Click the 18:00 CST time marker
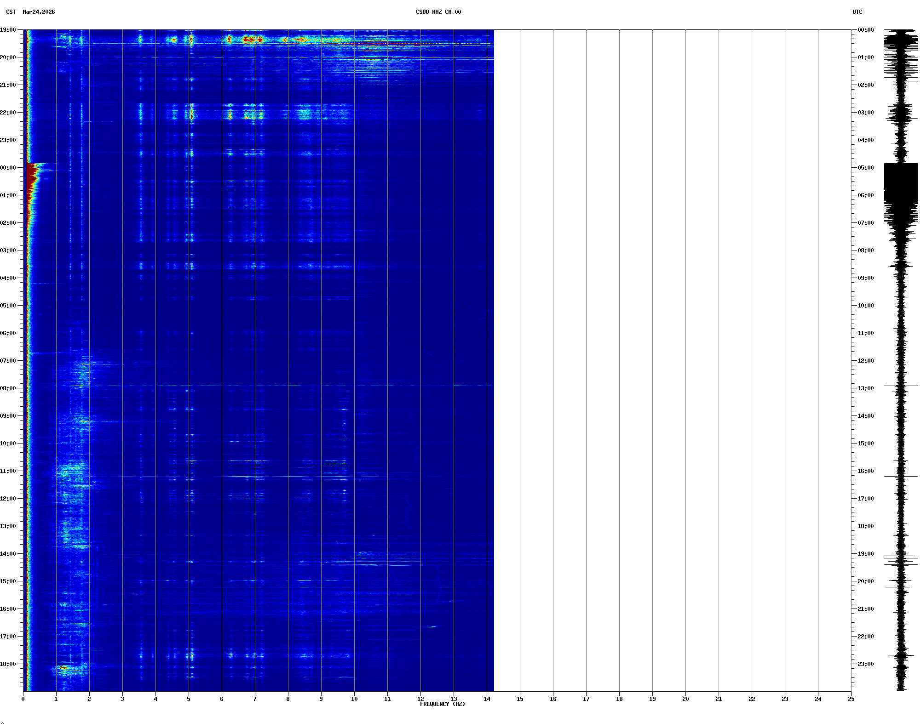 coord(8,664)
